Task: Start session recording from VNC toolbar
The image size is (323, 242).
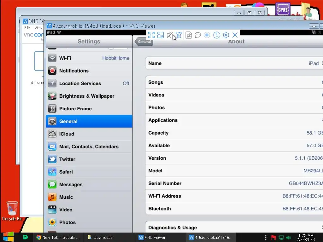Action: 207,35
